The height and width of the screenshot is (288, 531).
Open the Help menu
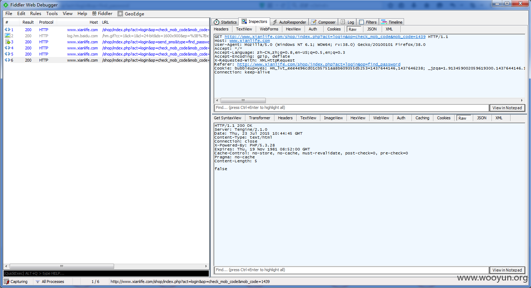82,14
